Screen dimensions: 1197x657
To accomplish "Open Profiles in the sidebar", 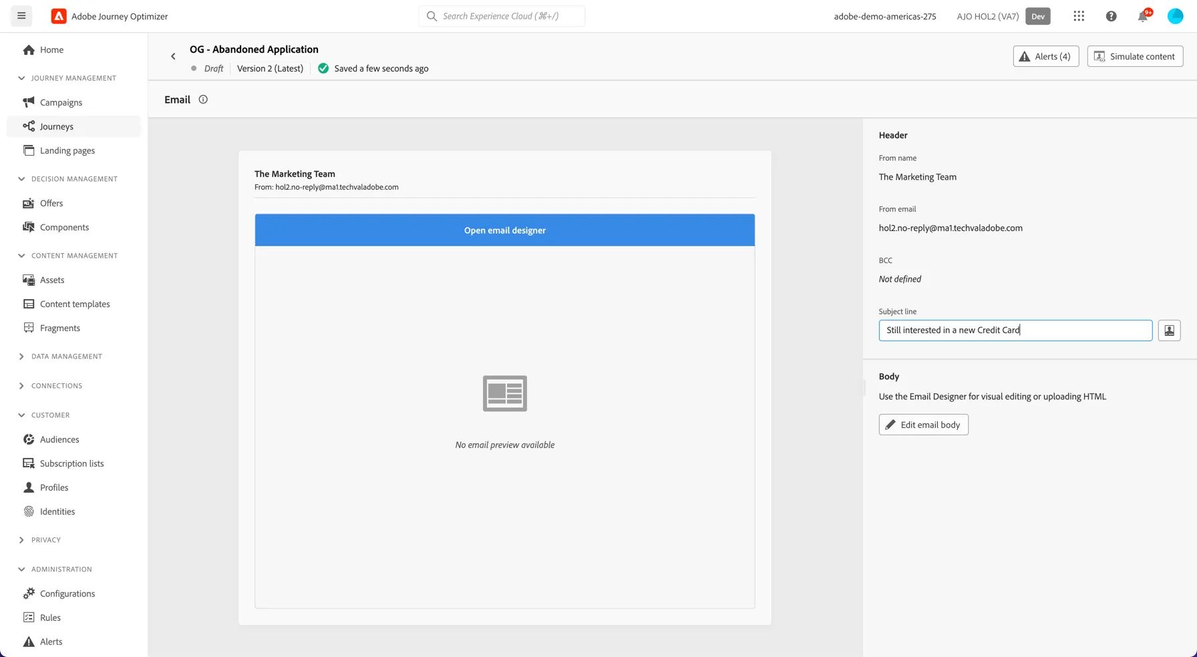I will pos(73,487).
